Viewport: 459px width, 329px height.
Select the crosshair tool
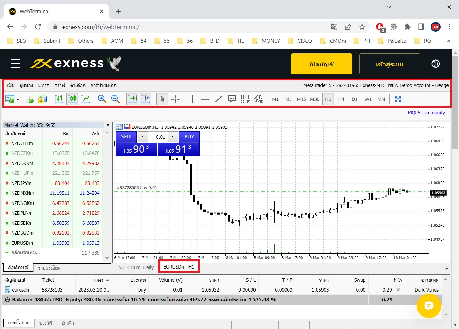[176, 99]
